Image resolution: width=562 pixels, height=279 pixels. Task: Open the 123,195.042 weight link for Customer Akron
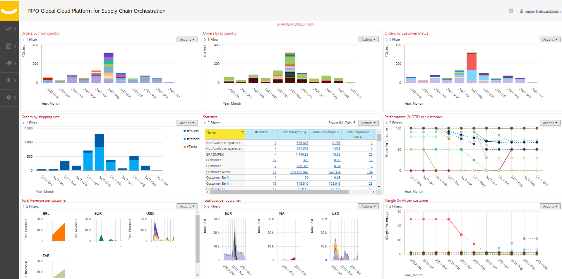(x=299, y=172)
